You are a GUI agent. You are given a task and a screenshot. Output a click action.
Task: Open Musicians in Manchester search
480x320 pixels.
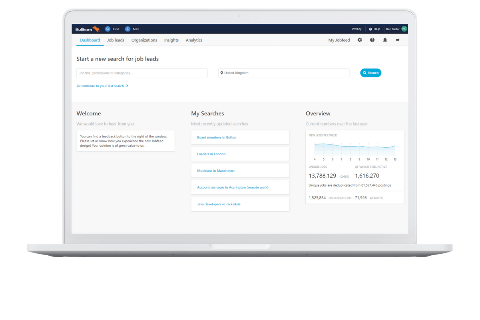coord(216,171)
